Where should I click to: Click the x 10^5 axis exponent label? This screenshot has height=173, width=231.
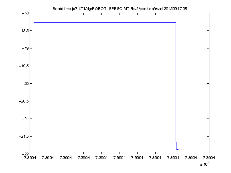click(x=205, y=164)
